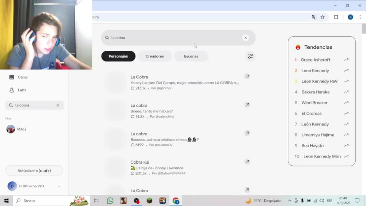Open La Cobra by @gbrchpr arrow icon

247,76
